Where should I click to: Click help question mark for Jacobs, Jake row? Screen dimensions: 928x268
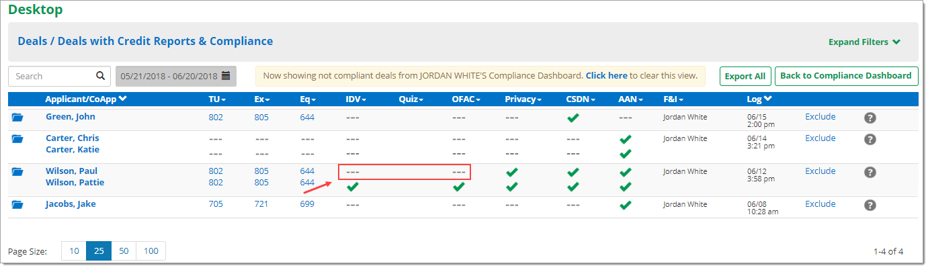[870, 206]
